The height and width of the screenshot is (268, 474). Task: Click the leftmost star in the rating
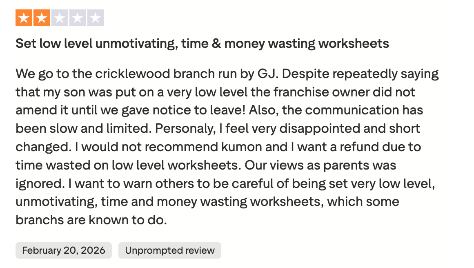click(23, 18)
